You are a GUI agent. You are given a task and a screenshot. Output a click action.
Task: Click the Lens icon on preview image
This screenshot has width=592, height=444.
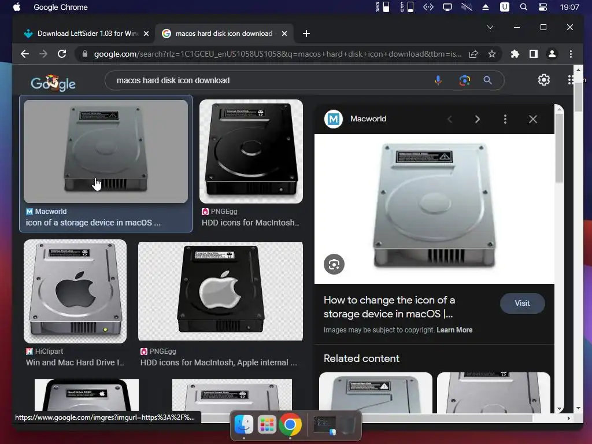click(x=334, y=264)
